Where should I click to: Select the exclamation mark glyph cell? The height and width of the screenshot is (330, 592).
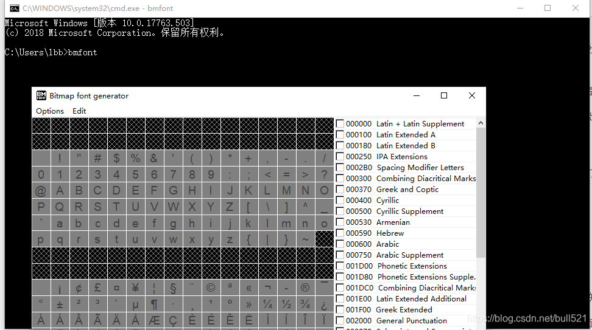click(60, 158)
